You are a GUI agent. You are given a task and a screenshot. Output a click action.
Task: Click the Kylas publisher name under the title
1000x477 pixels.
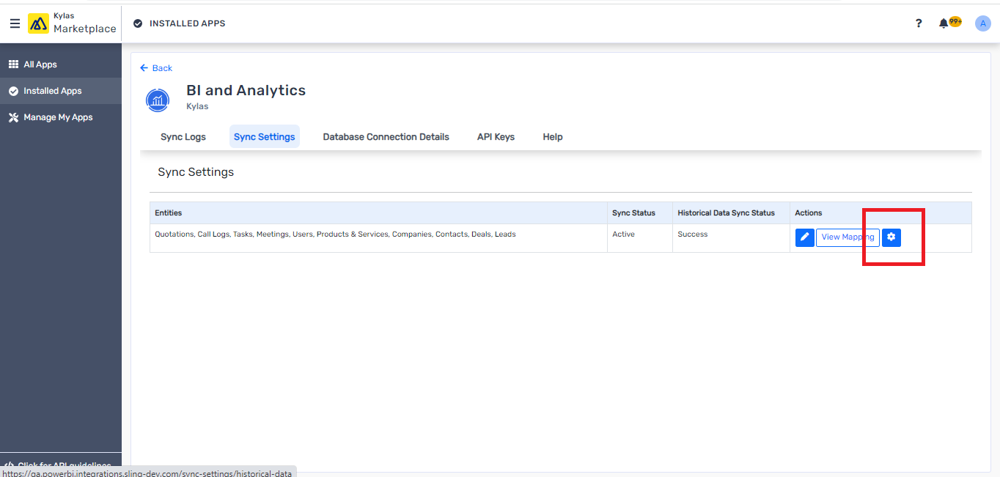click(x=197, y=106)
